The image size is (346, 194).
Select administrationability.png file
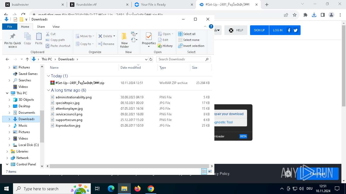pos(74,97)
